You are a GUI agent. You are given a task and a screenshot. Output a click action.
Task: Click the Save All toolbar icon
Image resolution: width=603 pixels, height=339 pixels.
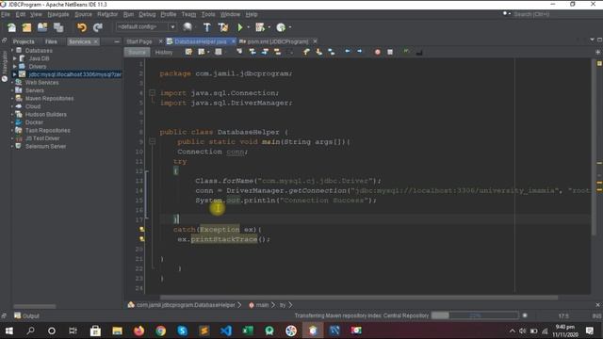(58, 27)
